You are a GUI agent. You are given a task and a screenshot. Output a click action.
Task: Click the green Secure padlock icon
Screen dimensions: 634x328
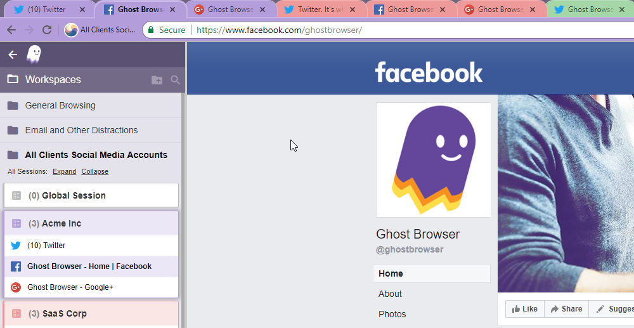click(151, 30)
